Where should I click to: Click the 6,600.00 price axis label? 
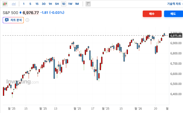pos(176,74)
